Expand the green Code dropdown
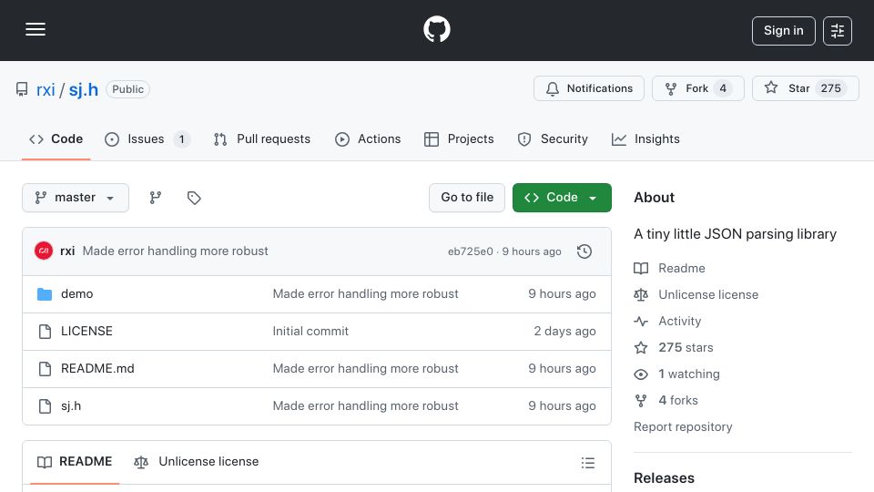 pos(562,198)
